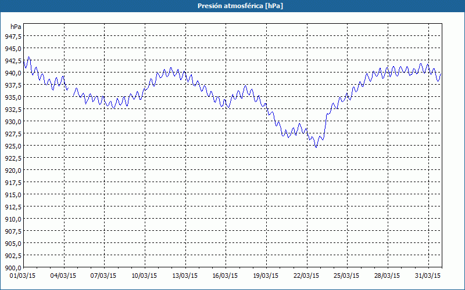
Task: Click the 25/03/15 date label
Action: click(x=346, y=276)
